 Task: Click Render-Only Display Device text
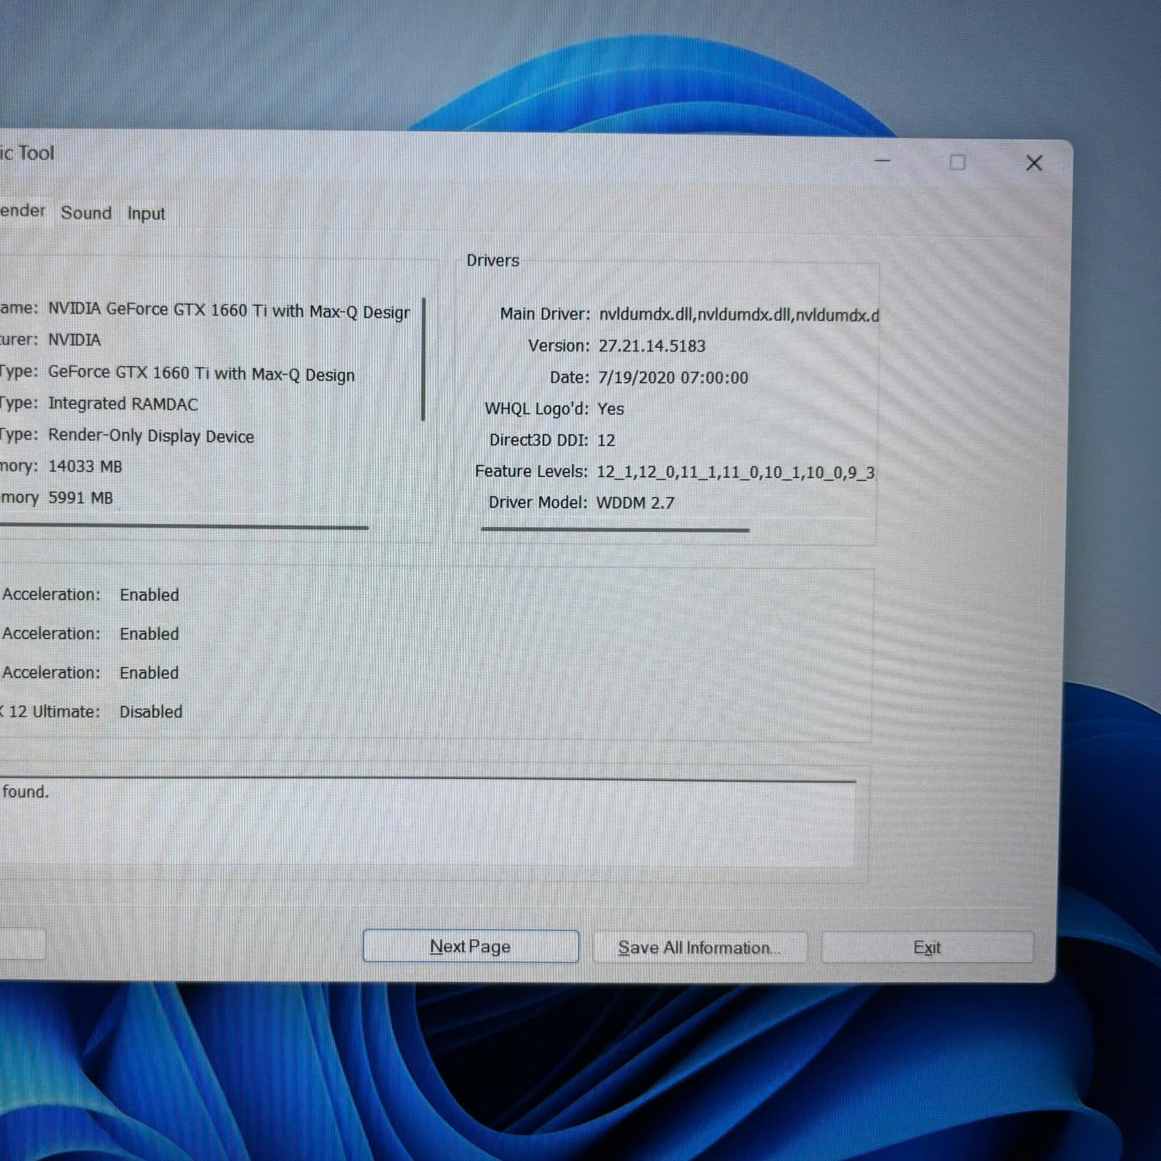(151, 437)
